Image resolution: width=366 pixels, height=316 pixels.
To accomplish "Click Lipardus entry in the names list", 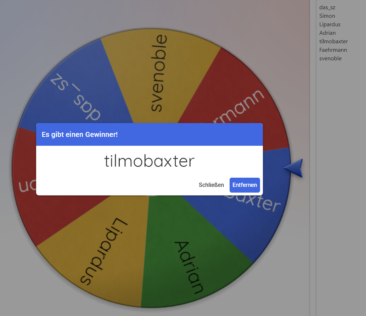I will (330, 24).
